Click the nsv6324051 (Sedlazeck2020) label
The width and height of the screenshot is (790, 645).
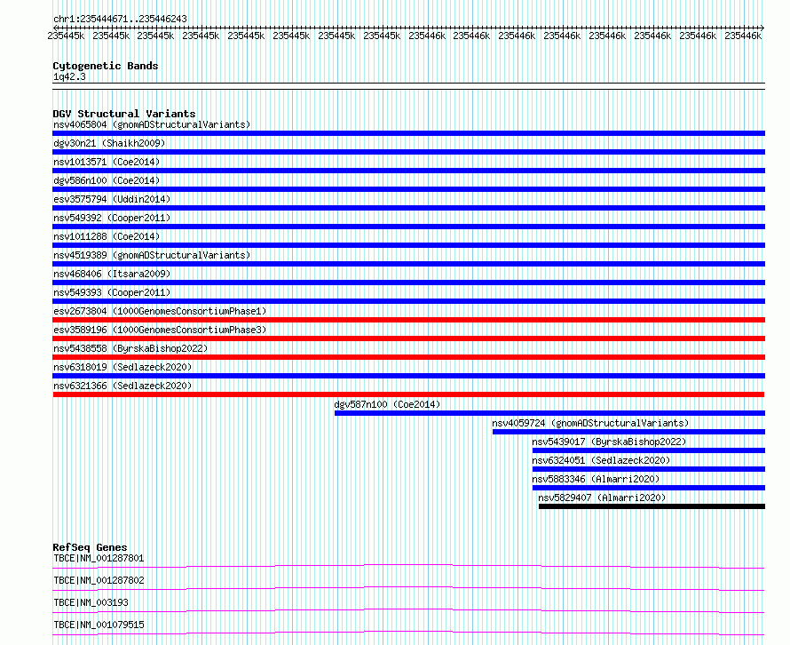[x=601, y=460]
